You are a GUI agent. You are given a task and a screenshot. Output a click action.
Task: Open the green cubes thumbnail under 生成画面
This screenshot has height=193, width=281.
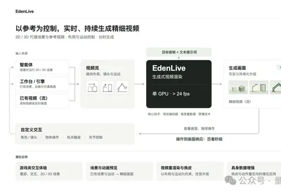(238, 87)
